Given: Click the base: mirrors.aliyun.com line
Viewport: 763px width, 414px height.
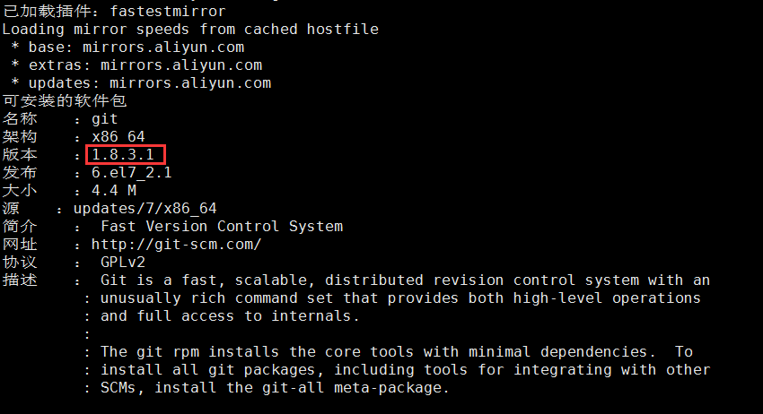Looking at the screenshot, I should (128, 47).
